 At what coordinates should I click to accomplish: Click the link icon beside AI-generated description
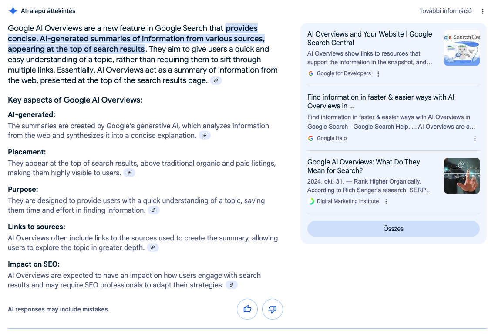[x=205, y=136]
